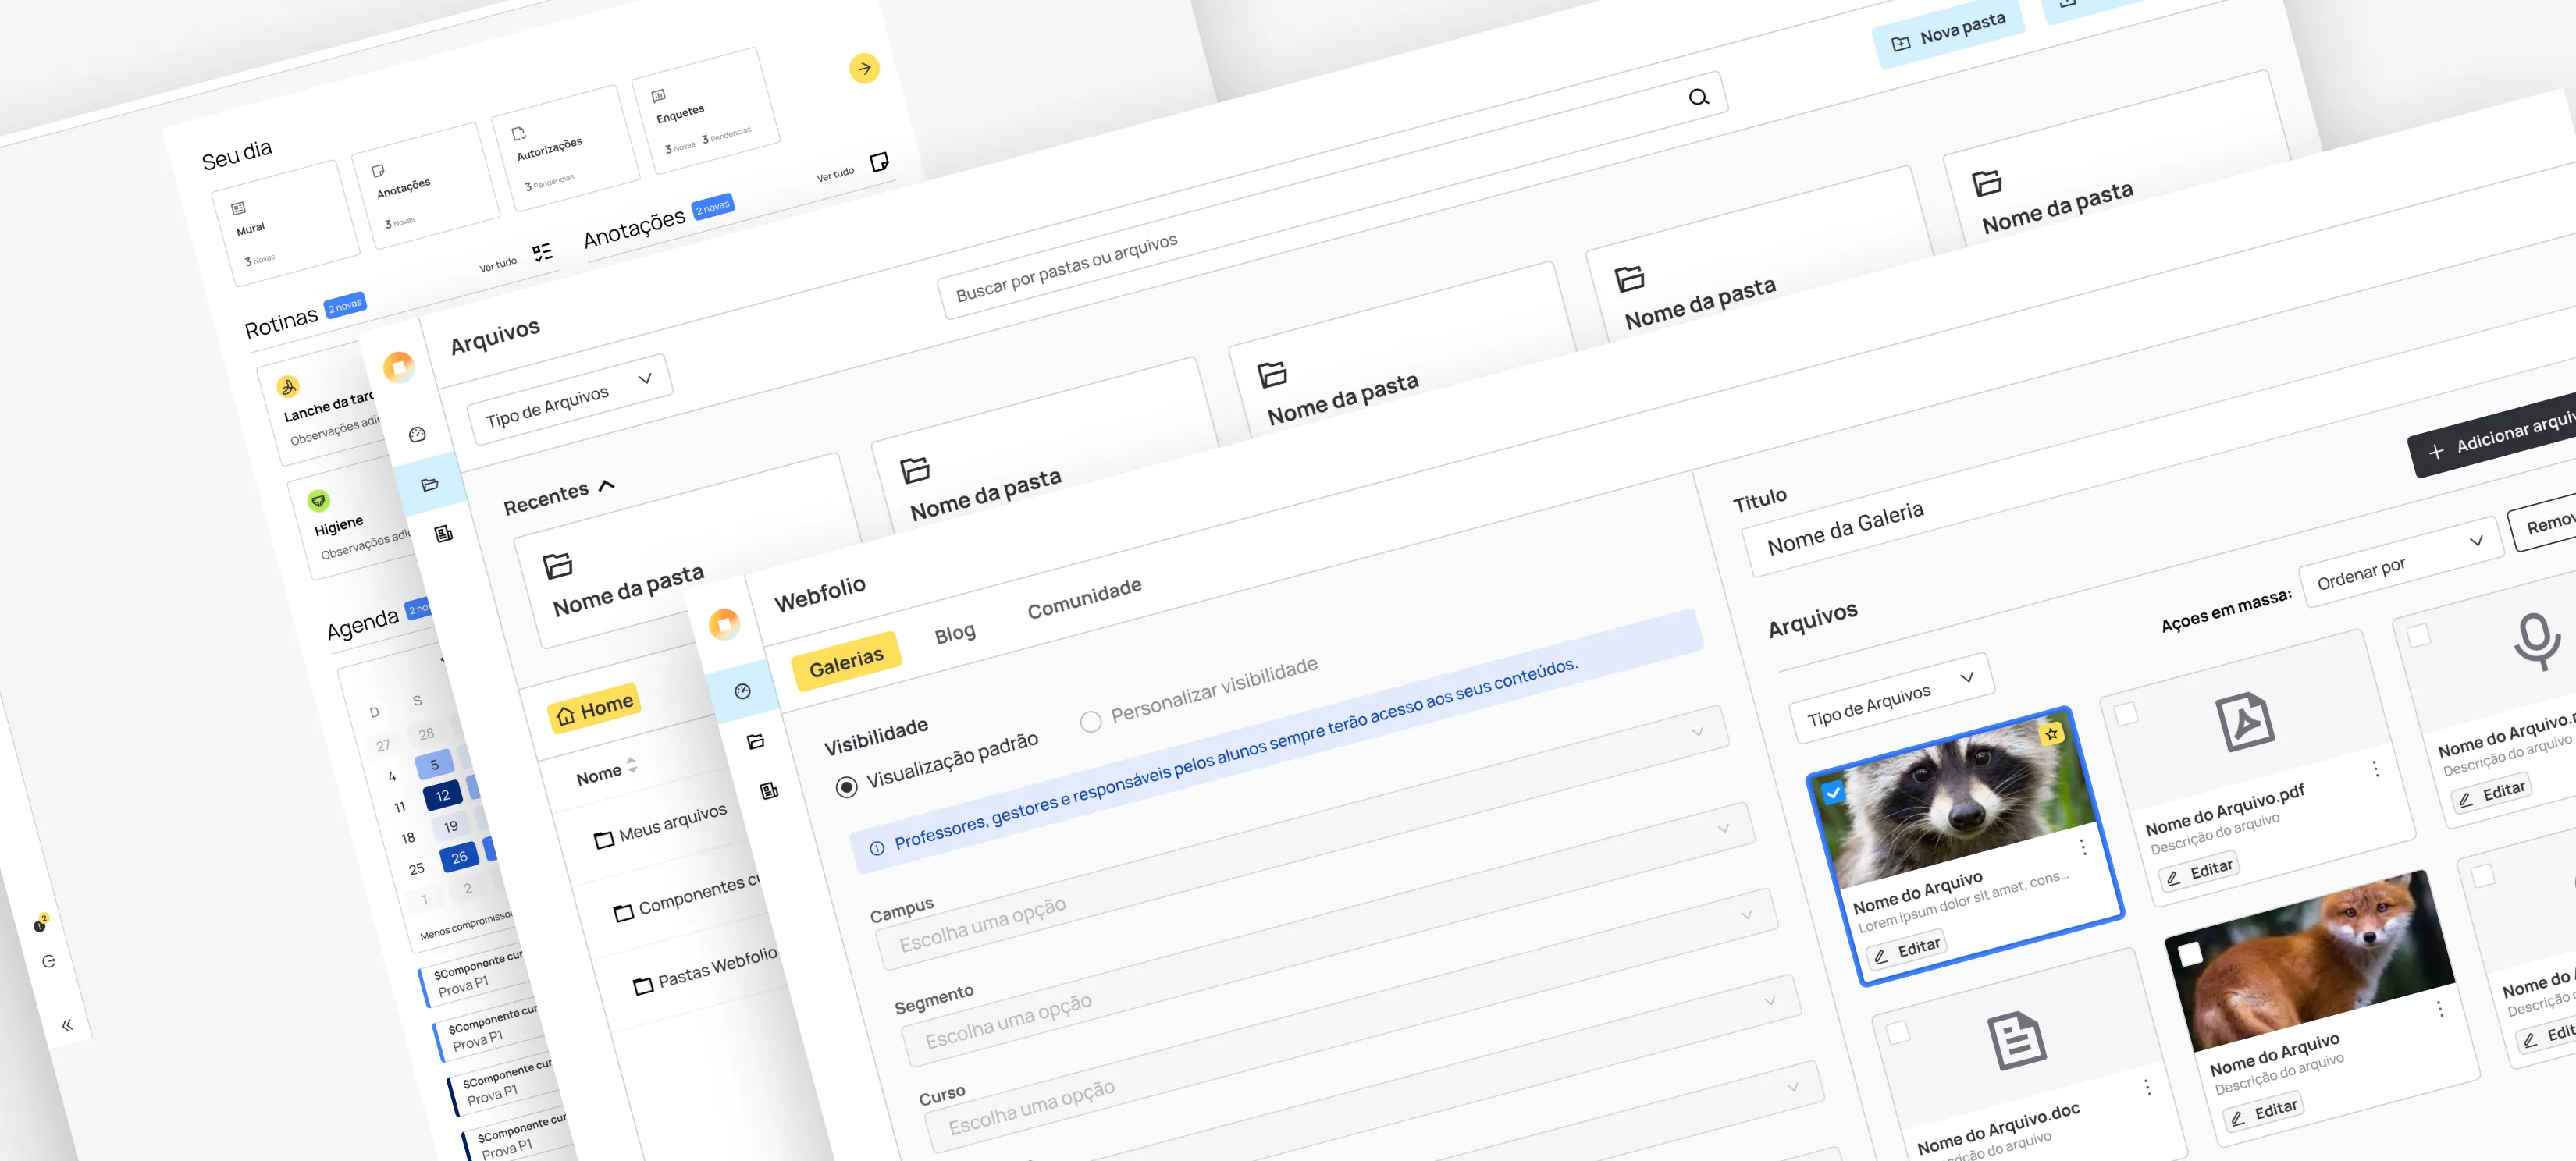Switch to the Galerias tab
This screenshot has height=1161, width=2576.
pos(846,662)
